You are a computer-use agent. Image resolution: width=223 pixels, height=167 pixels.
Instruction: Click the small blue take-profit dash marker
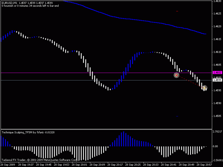tap(177, 116)
